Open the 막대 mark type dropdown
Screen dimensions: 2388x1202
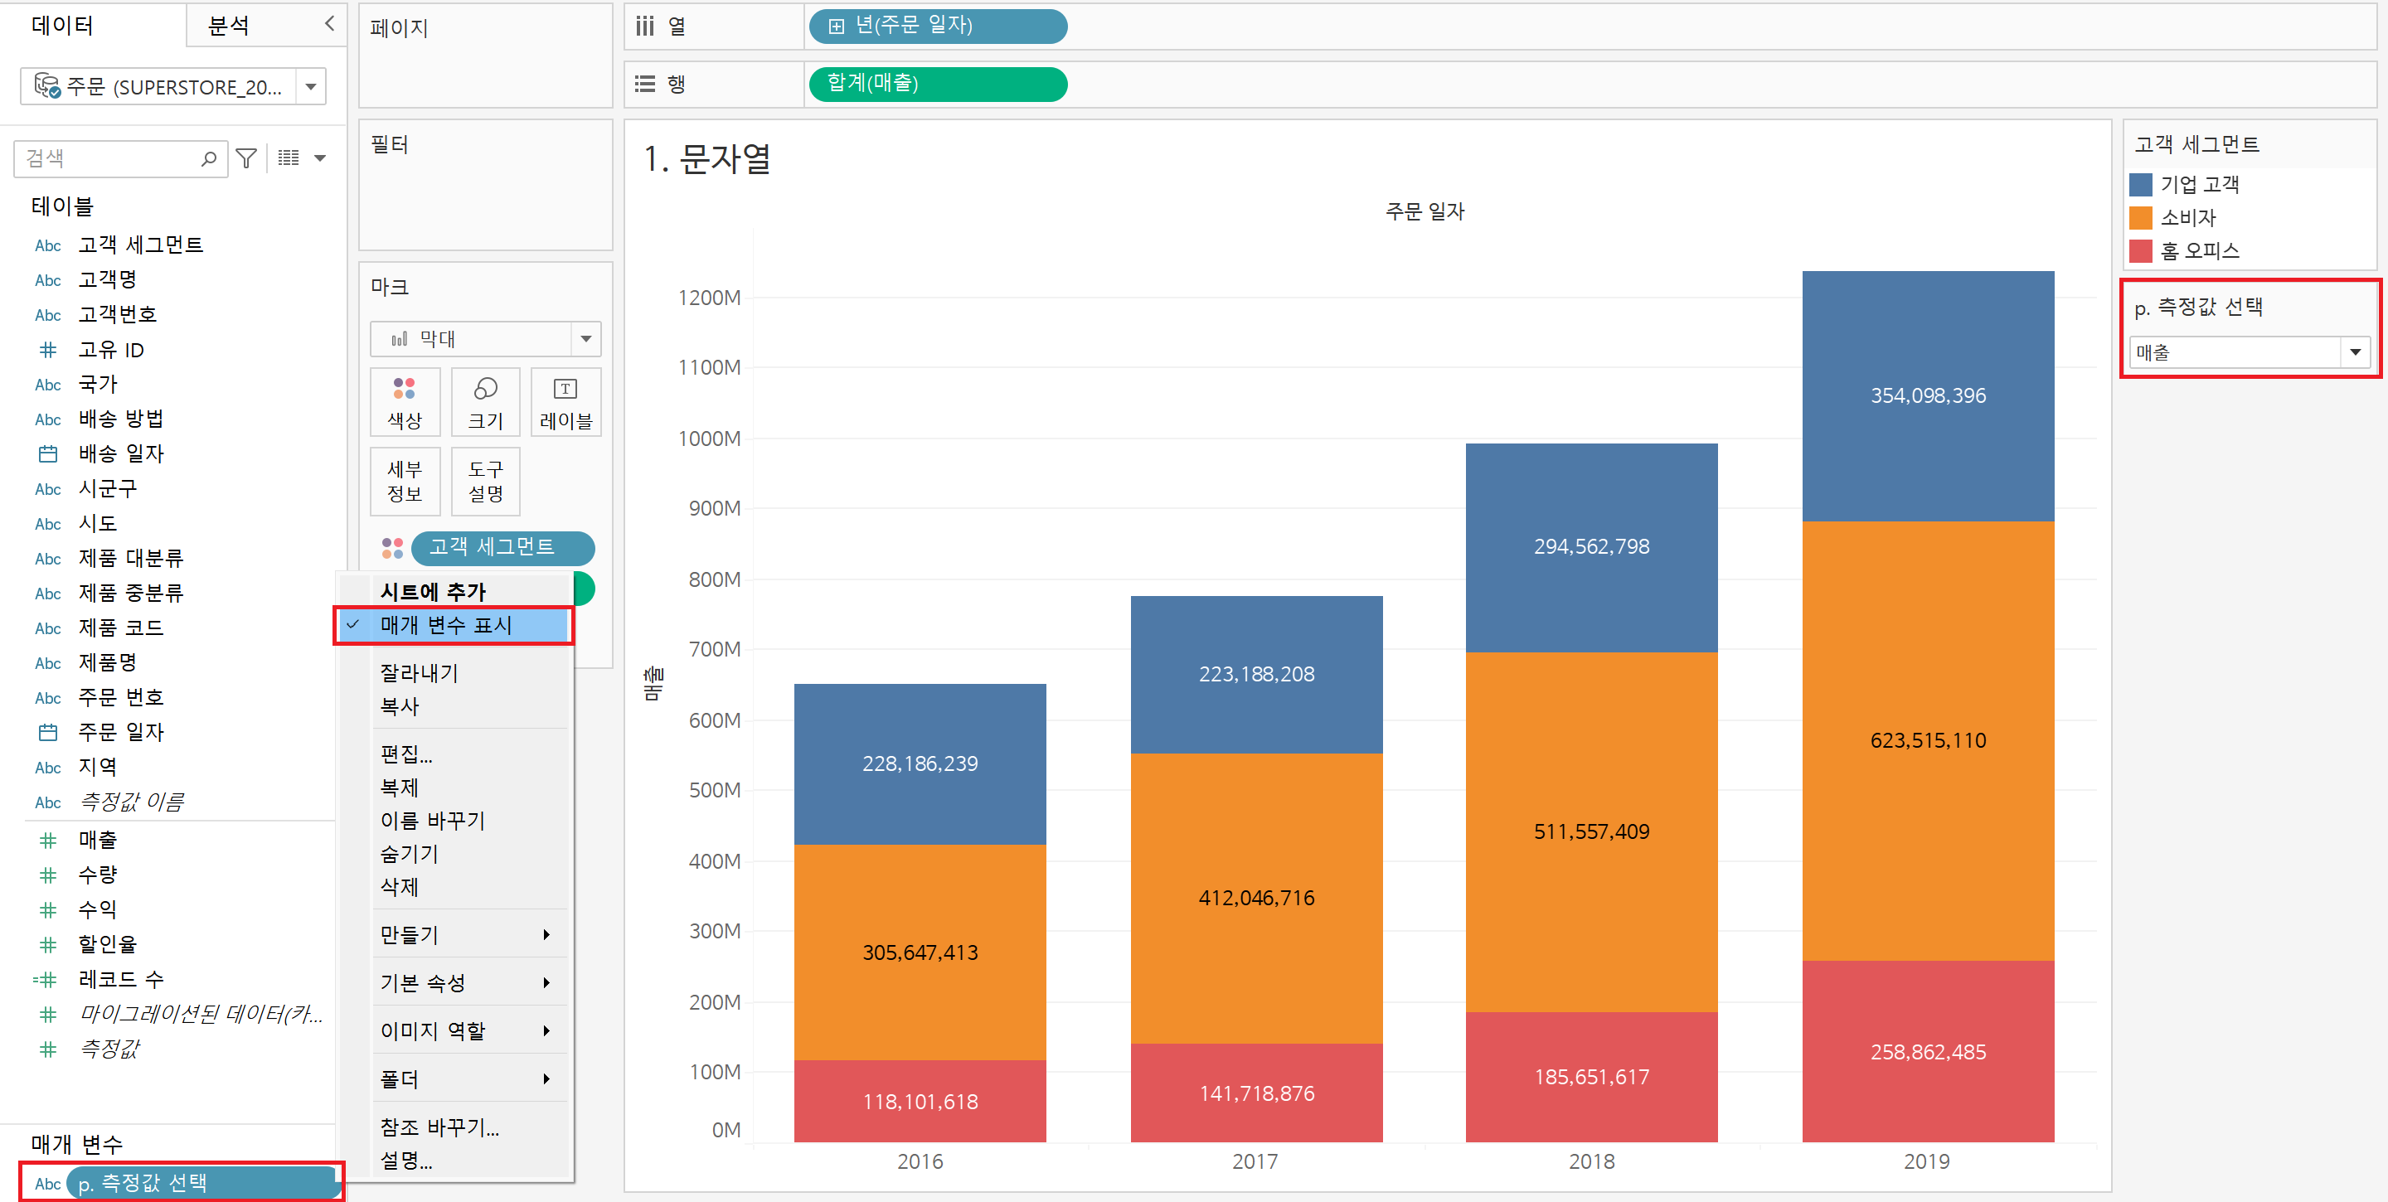point(585,339)
